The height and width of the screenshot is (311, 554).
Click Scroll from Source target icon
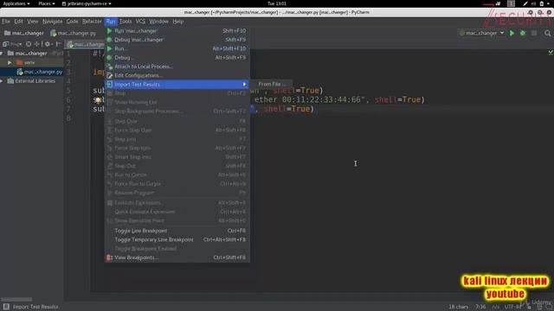[x=29, y=44]
